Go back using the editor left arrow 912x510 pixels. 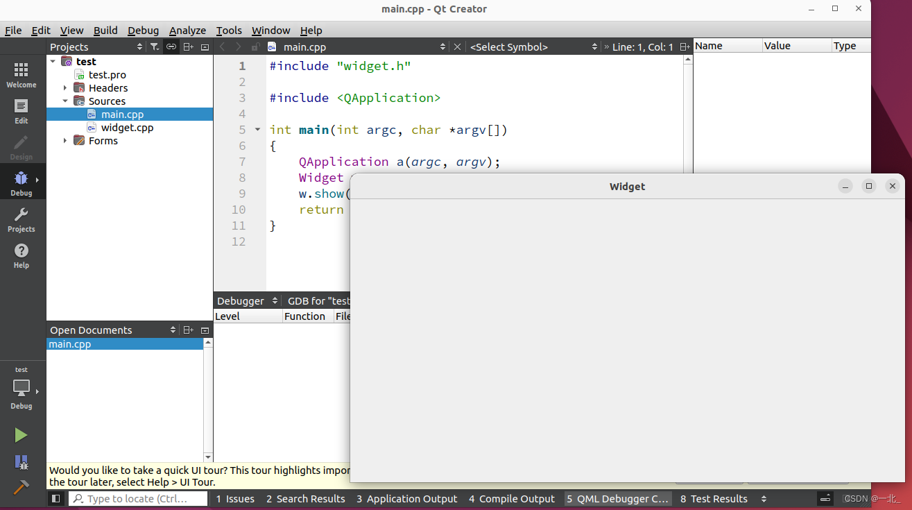point(223,46)
